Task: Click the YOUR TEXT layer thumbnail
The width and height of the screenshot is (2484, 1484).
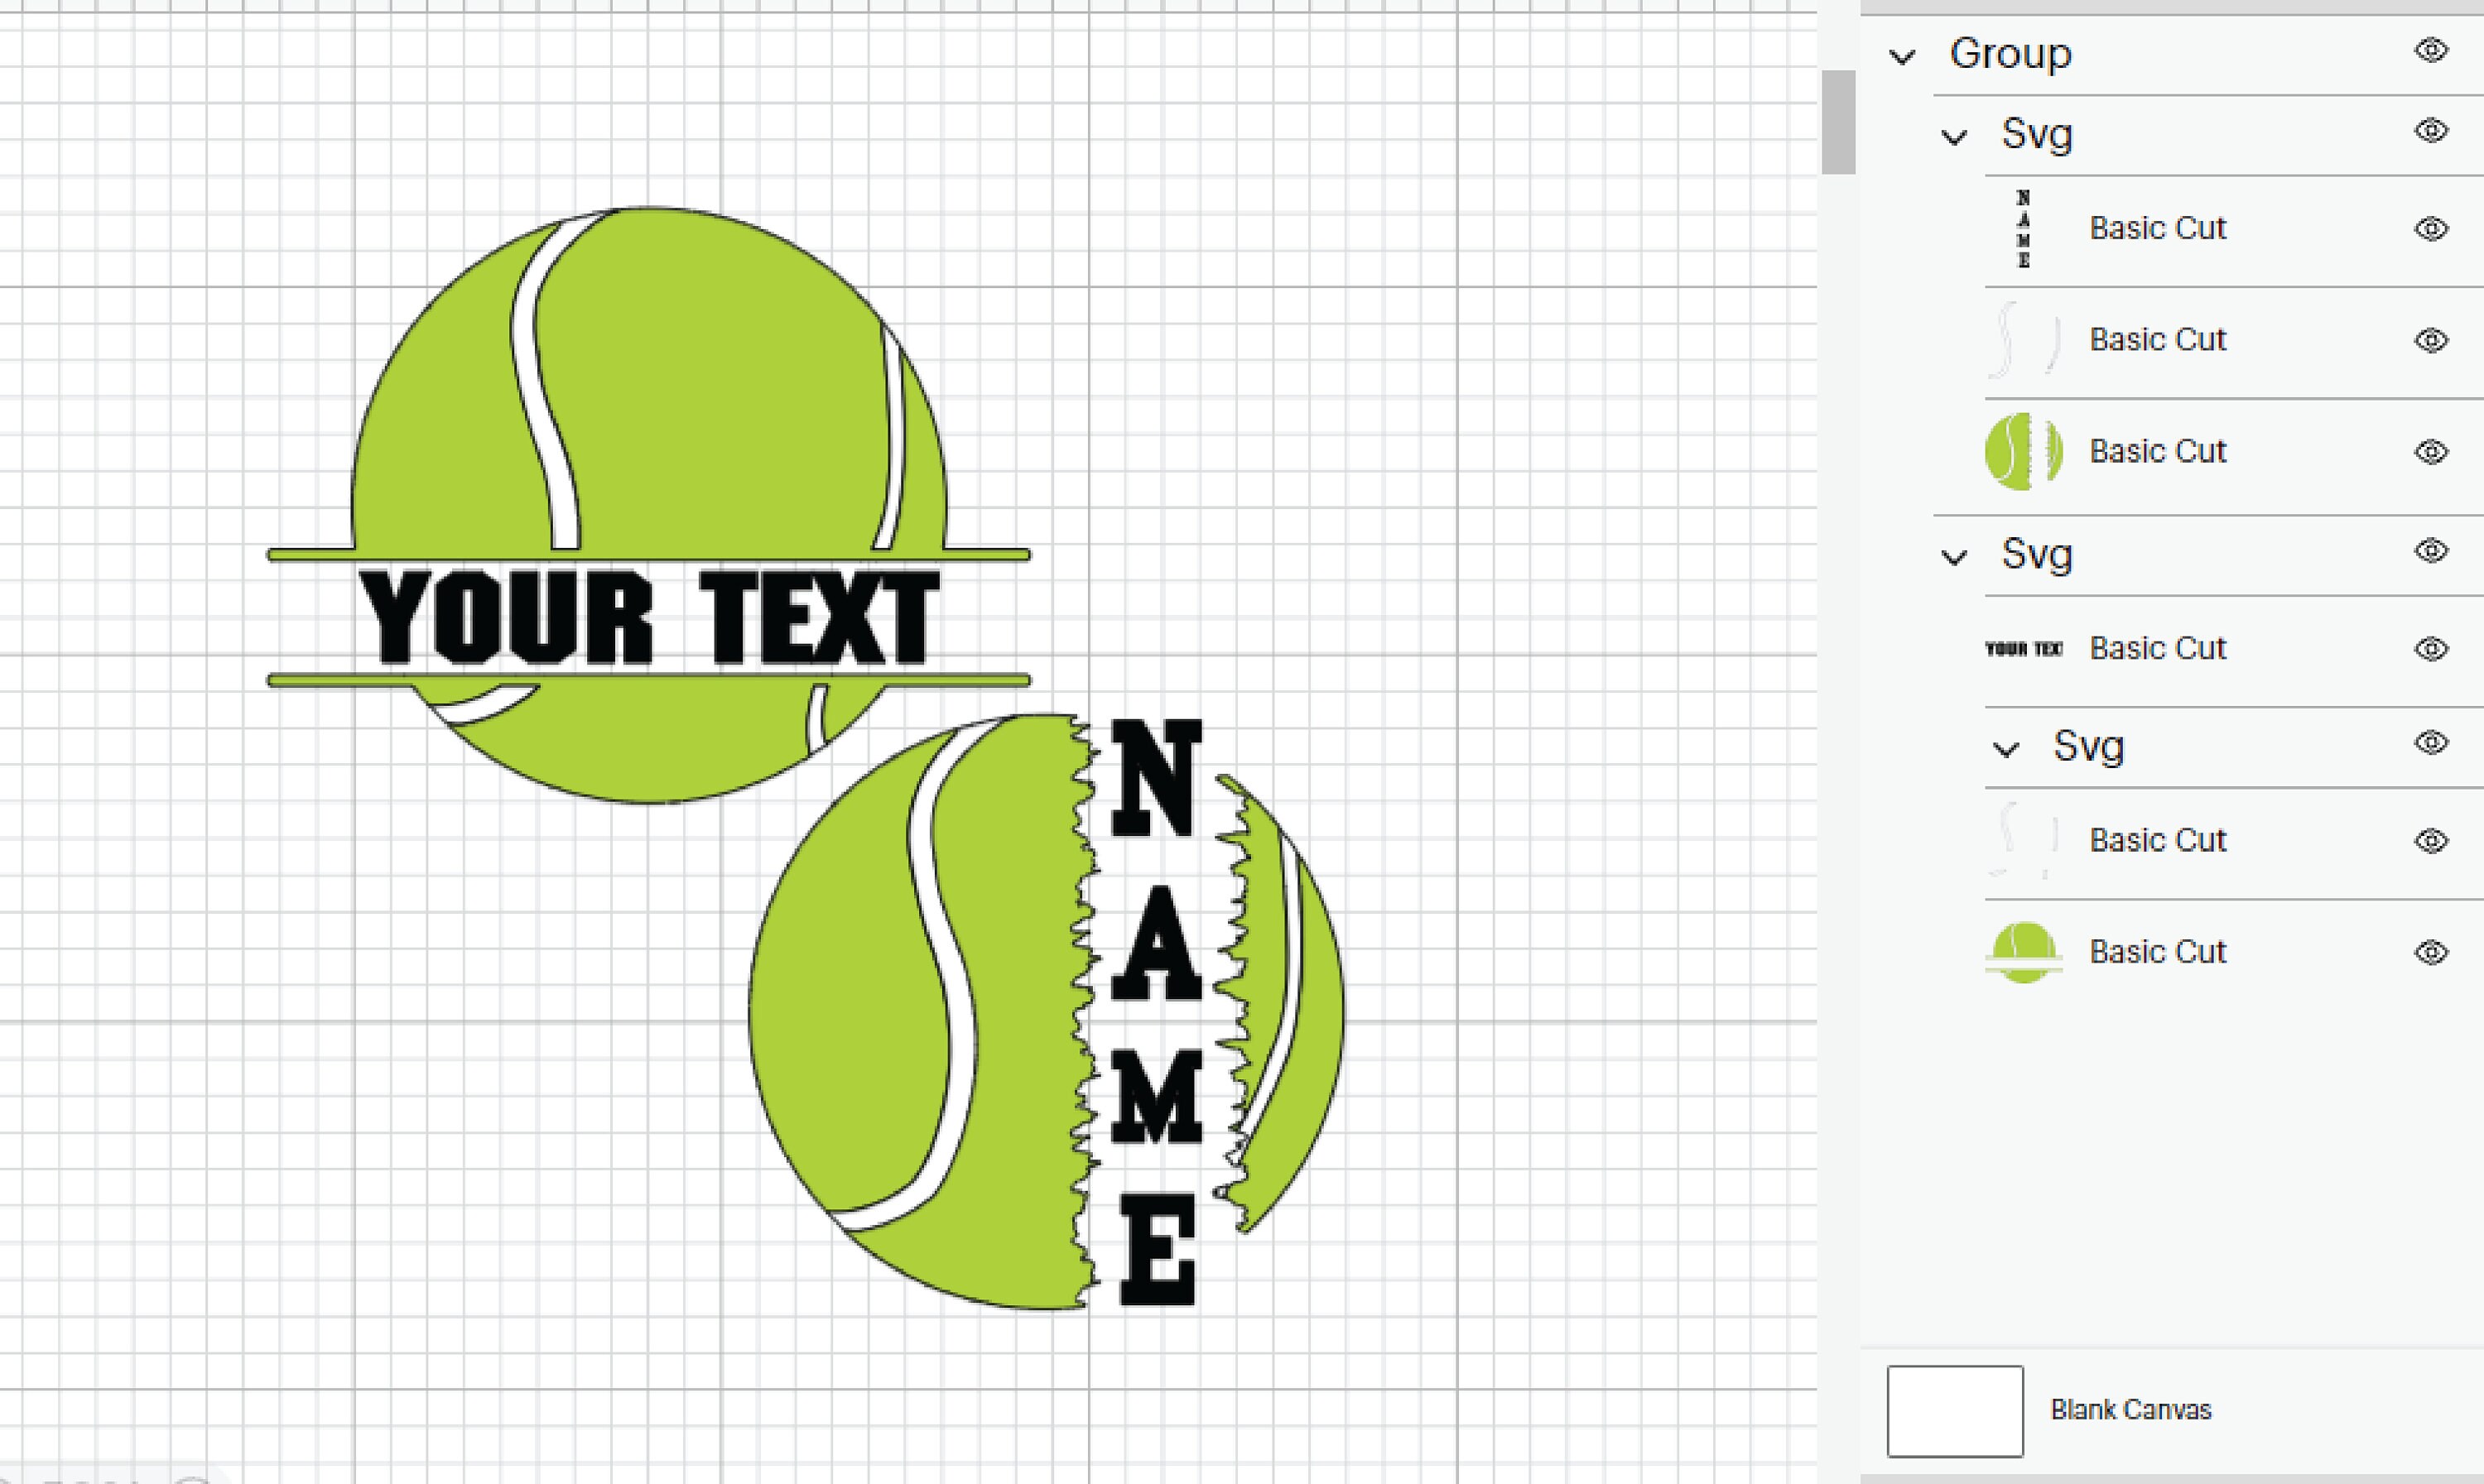Action: click(2024, 648)
